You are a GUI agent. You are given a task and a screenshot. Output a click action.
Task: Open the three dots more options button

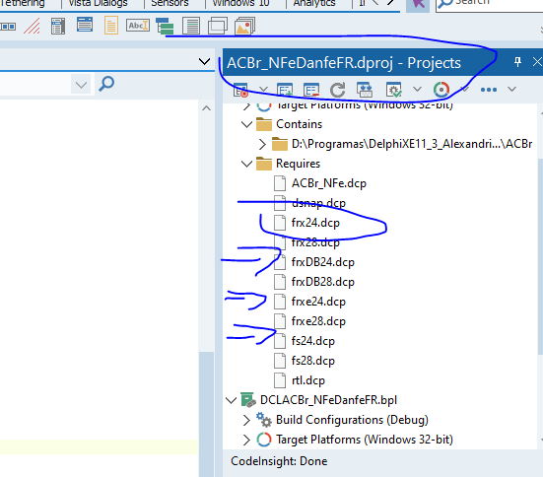coord(489,90)
